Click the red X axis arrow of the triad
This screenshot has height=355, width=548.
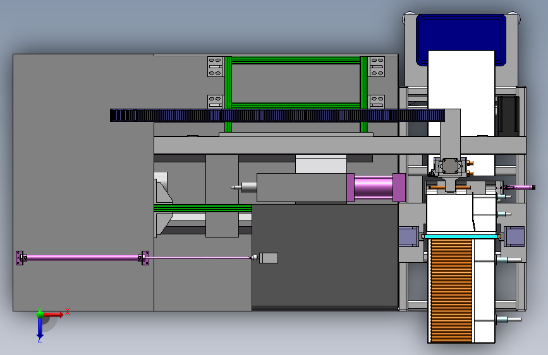coord(53,315)
